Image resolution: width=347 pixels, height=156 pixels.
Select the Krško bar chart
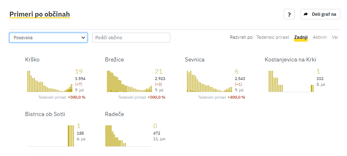pos(50,81)
